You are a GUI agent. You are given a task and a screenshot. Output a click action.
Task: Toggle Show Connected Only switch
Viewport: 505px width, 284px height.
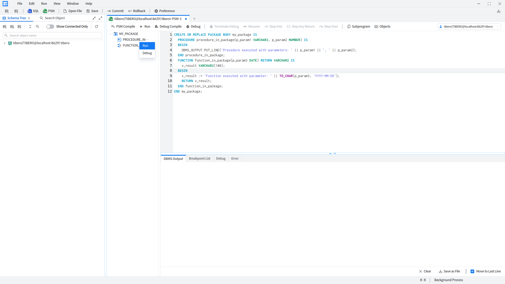50,27
